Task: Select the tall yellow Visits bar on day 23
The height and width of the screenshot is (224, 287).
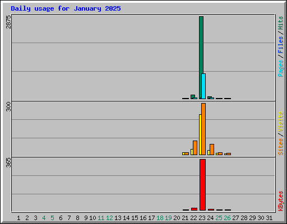Action: pyautogui.click(x=200, y=134)
